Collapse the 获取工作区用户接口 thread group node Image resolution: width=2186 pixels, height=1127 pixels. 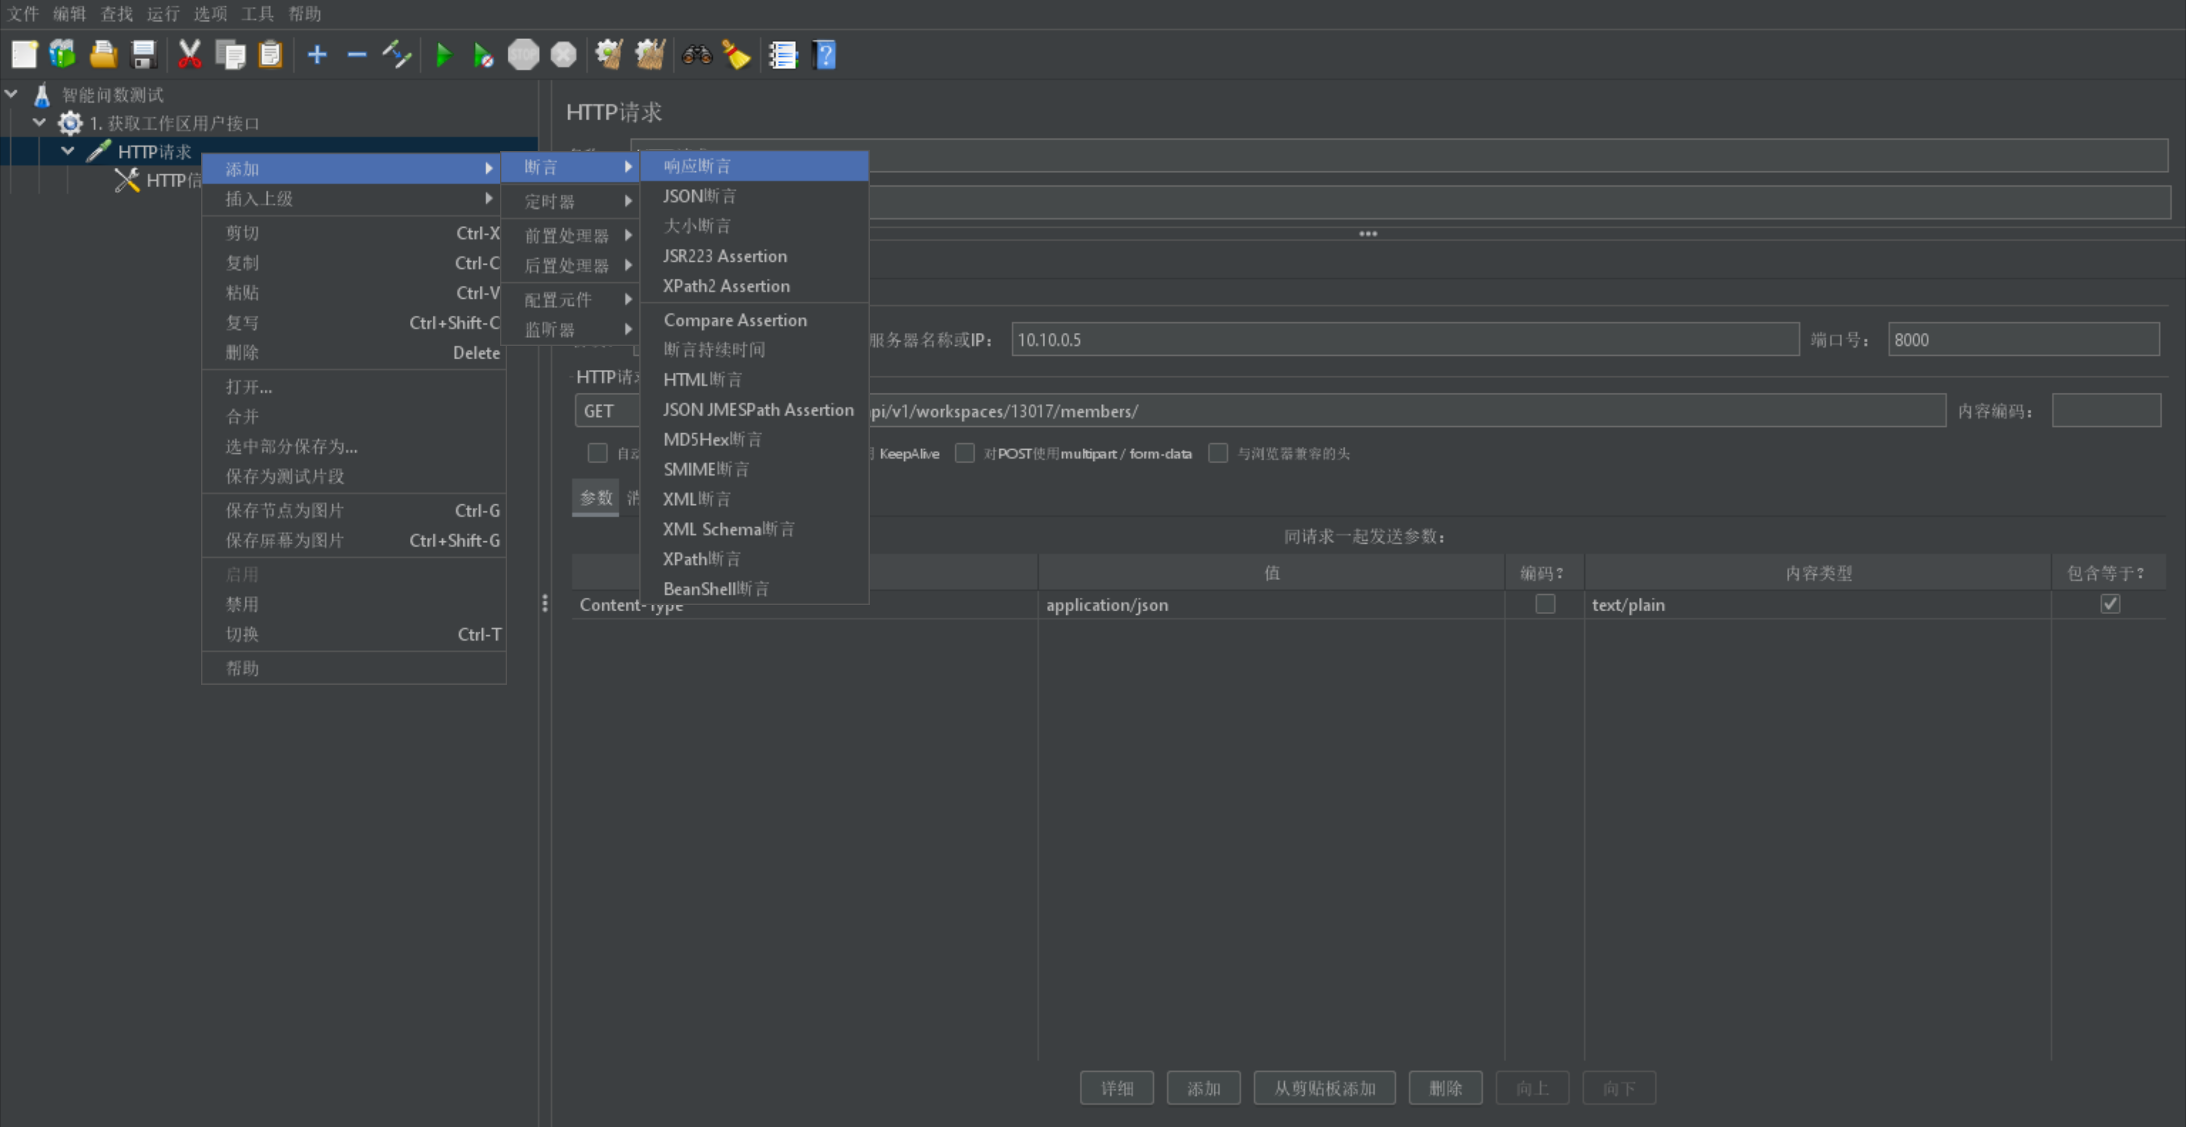(x=39, y=122)
